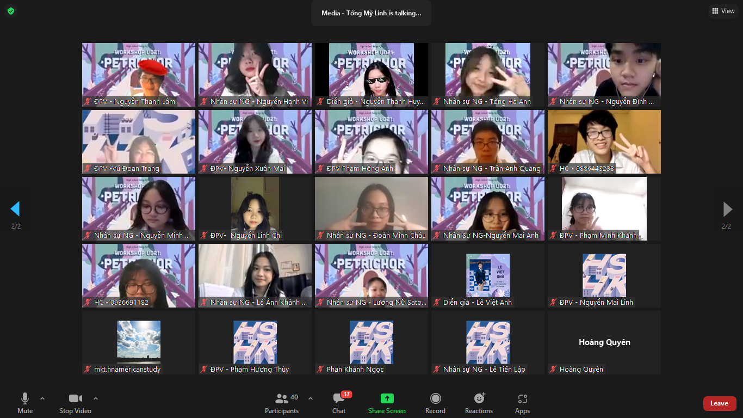Start recording with the Record icon
Viewport: 743px width, 418px height.
point(435,398)
